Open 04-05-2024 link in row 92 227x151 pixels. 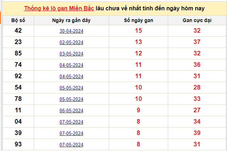coord(71,77)
